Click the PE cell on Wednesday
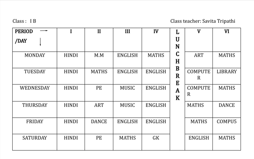The image size is (254, 159). (99, 88)
